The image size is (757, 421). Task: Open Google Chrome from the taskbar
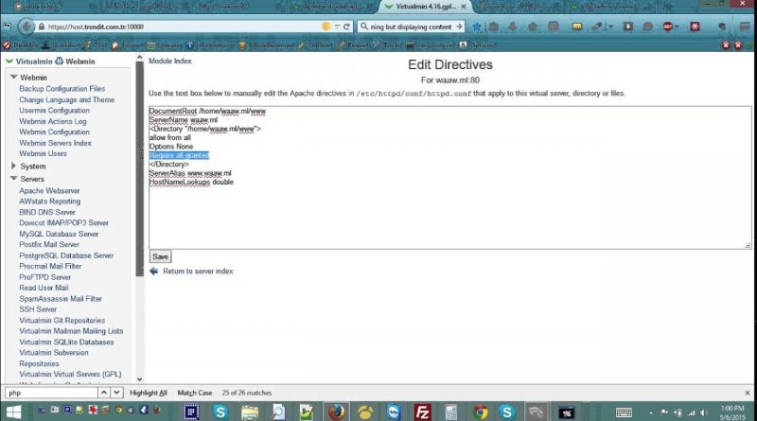(480, 412)
